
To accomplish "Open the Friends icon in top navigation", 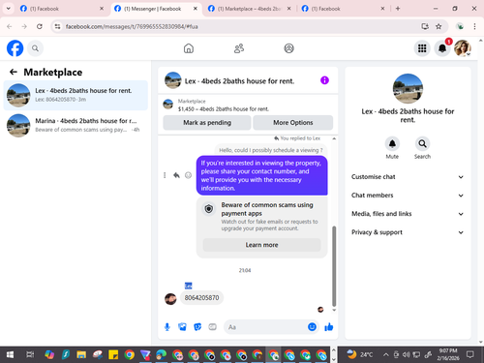I will coord(239,48).
